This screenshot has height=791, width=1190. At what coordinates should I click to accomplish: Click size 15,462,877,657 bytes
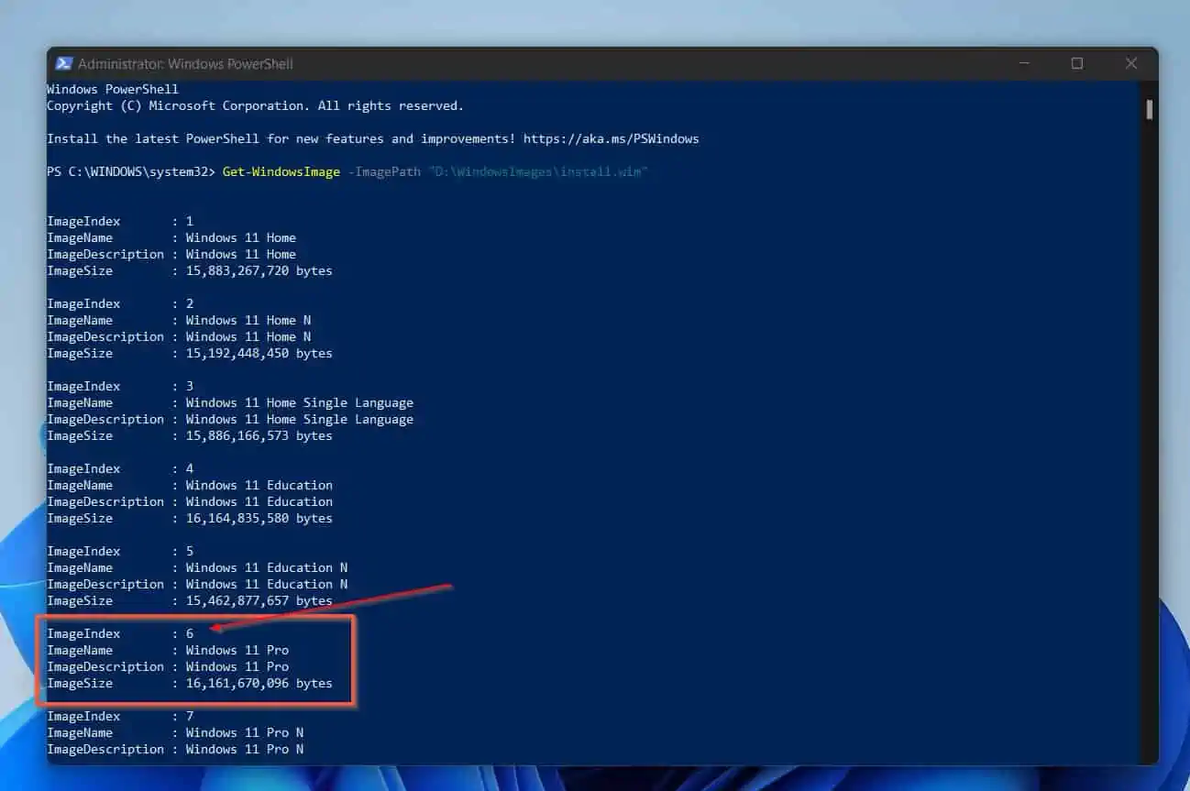[259, 601]
